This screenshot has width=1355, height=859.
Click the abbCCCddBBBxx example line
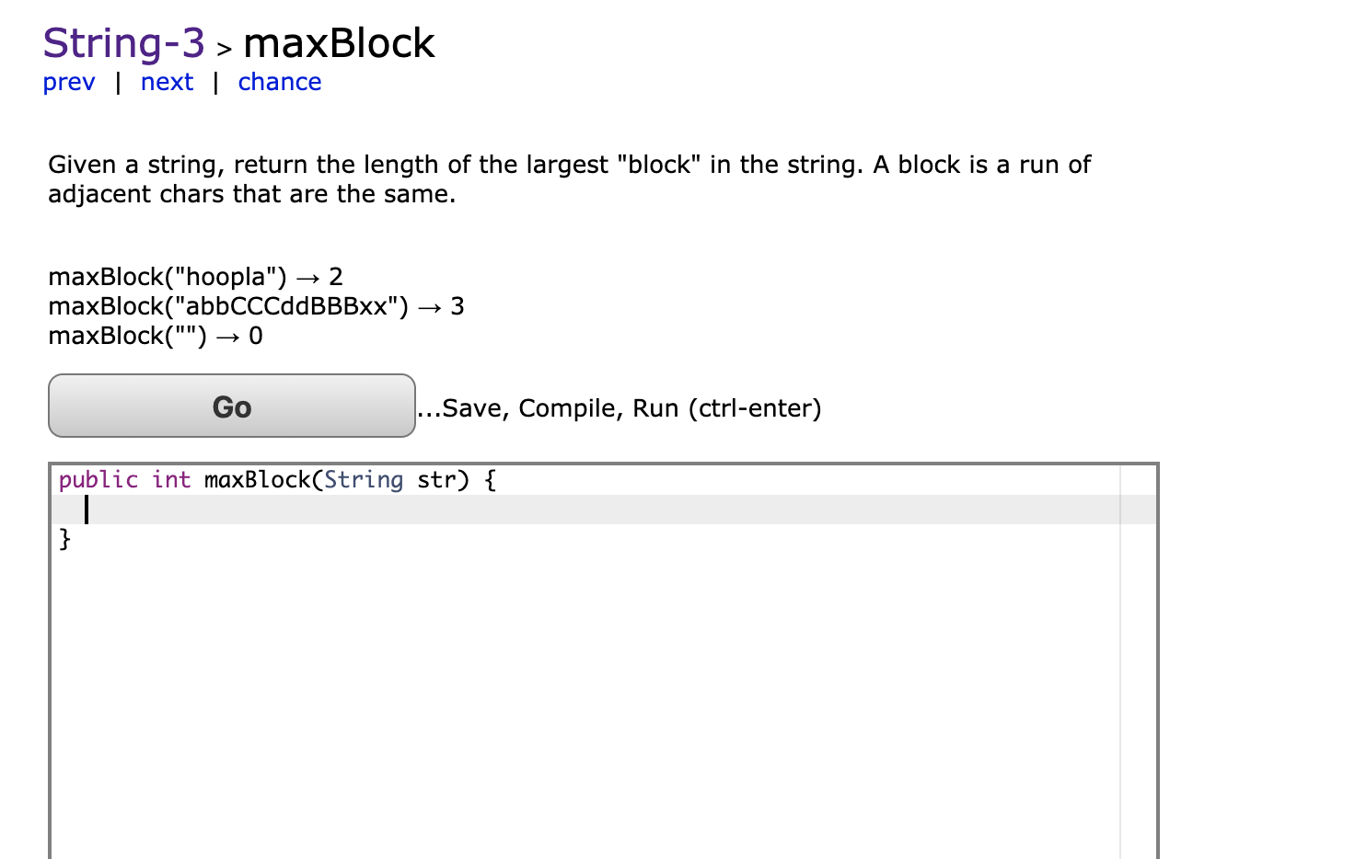[256, 305]
